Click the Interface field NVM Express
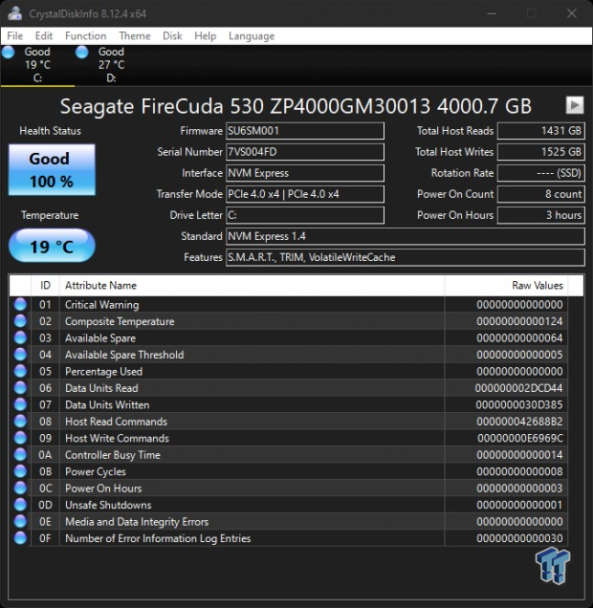This screenshot has height=608, width=593. 305,173
